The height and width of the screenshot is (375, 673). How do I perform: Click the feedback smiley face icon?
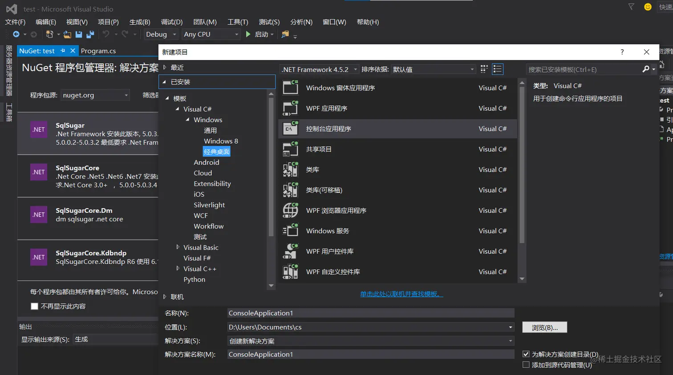[648, 7]
